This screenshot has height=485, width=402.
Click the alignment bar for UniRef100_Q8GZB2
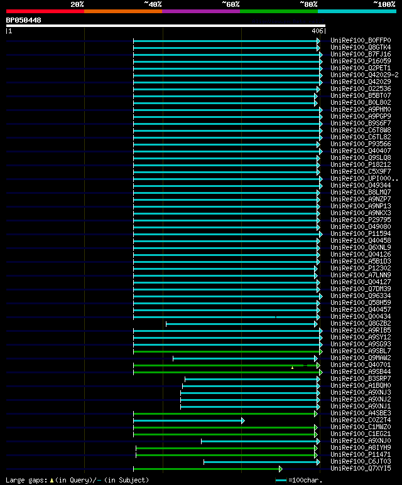241,324
